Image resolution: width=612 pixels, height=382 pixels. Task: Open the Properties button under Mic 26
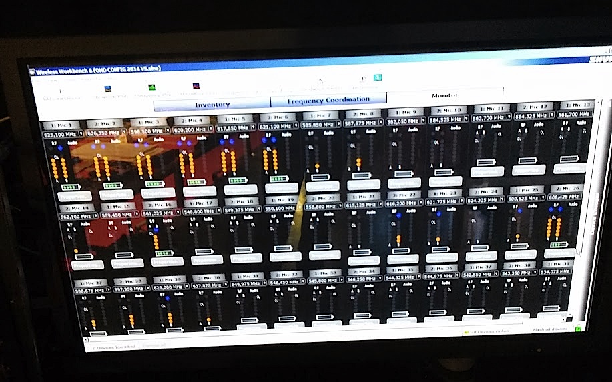[x=560, y=253]
